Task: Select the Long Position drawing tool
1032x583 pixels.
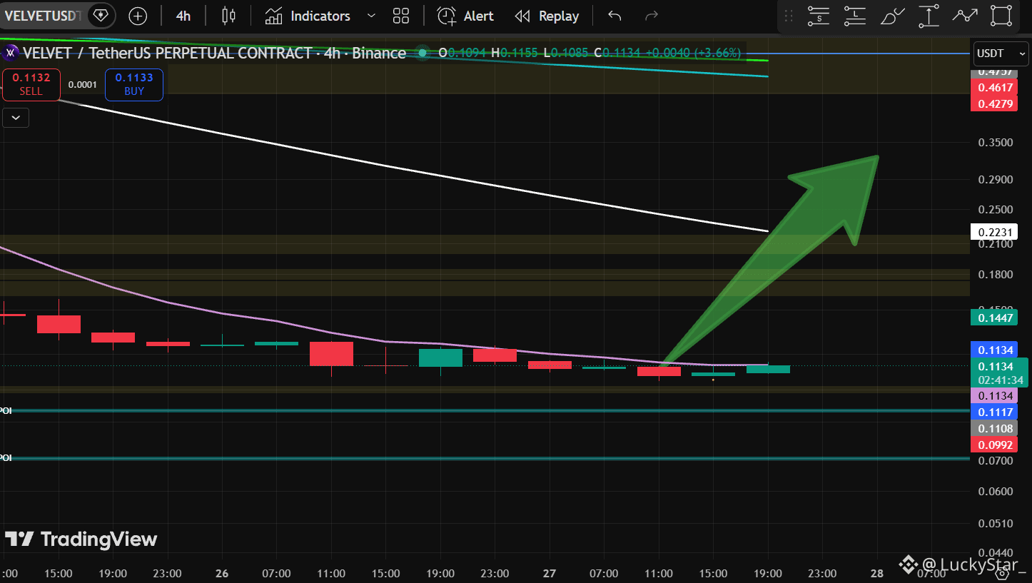Action: [x=854, y=16]
